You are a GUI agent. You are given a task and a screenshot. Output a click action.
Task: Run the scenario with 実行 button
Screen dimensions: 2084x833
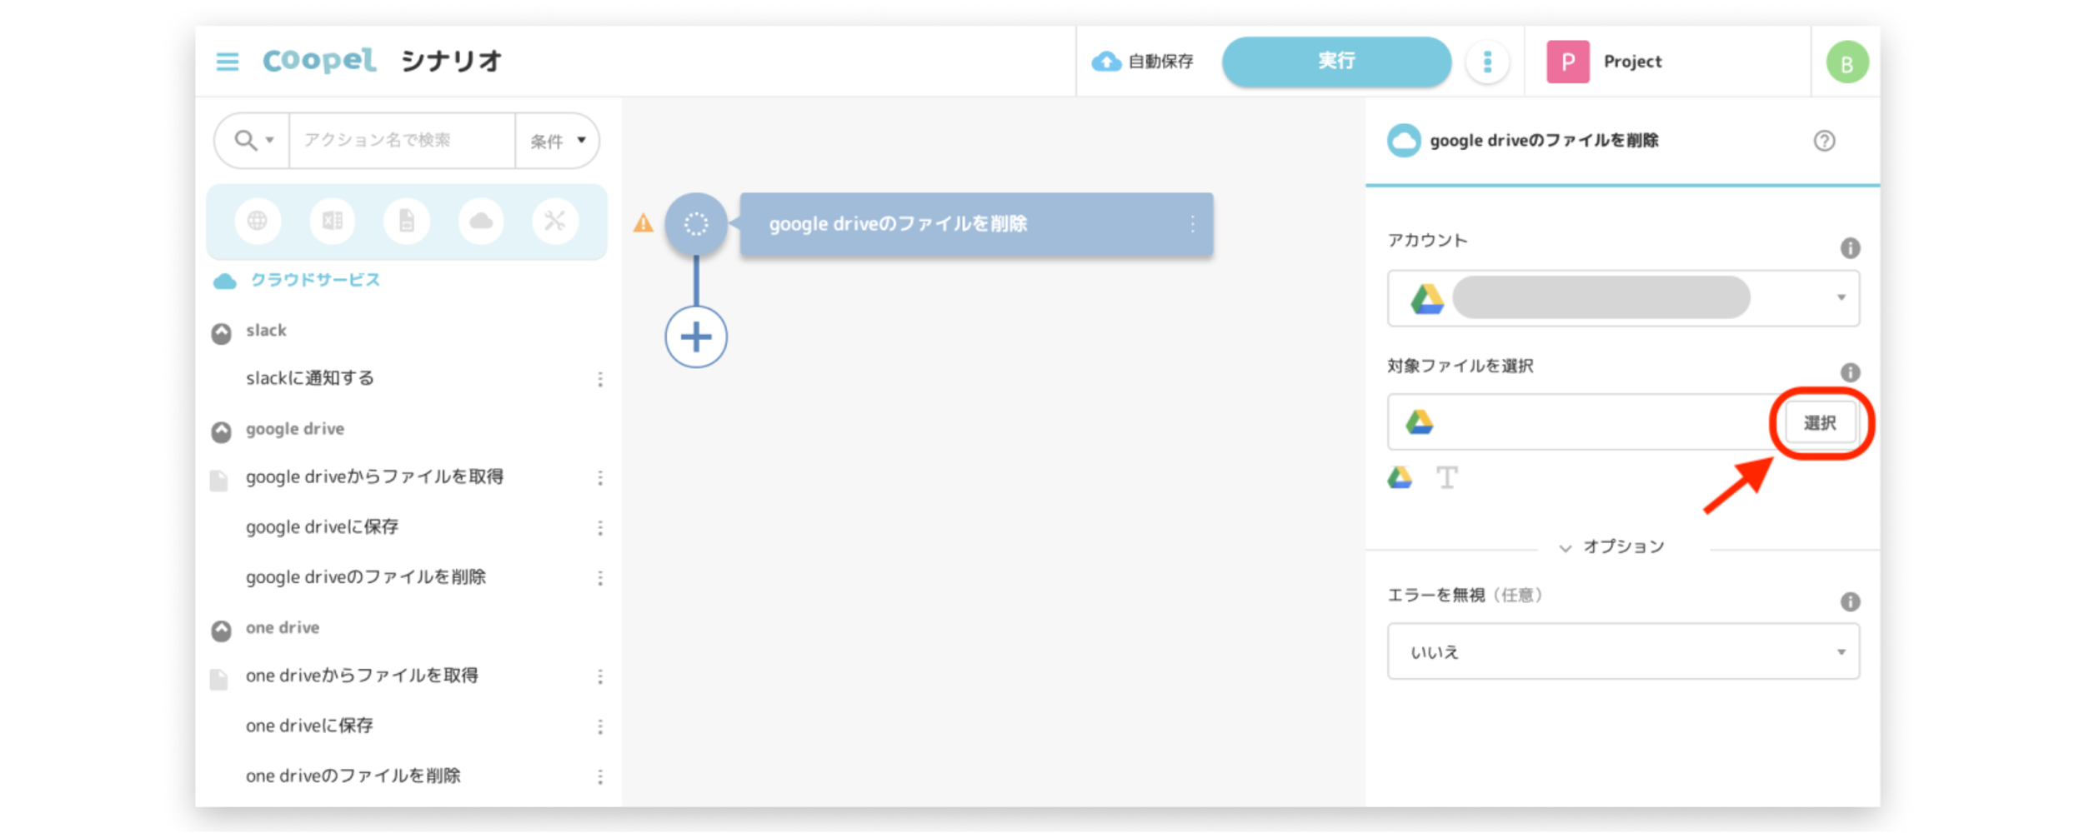(x=1336, y=61)
